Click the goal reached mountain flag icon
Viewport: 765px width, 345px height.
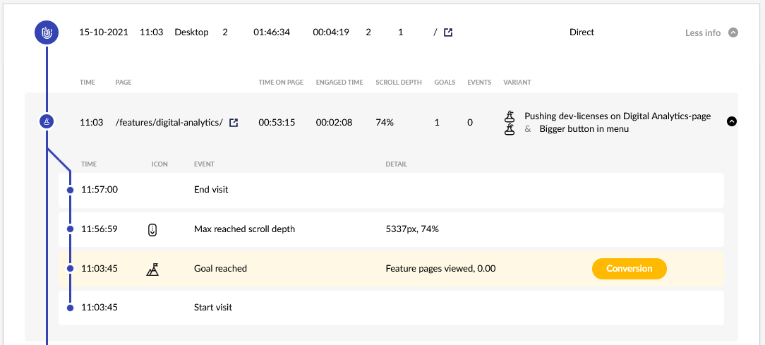[152, 268]
